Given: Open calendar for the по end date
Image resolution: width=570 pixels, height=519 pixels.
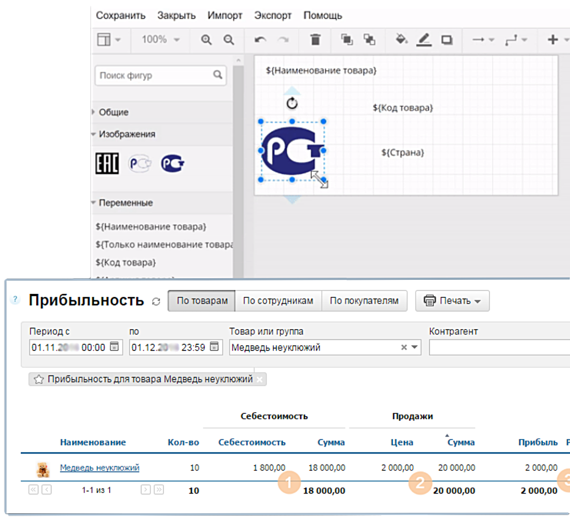Looking at the screenshot, I should point(214,347).
